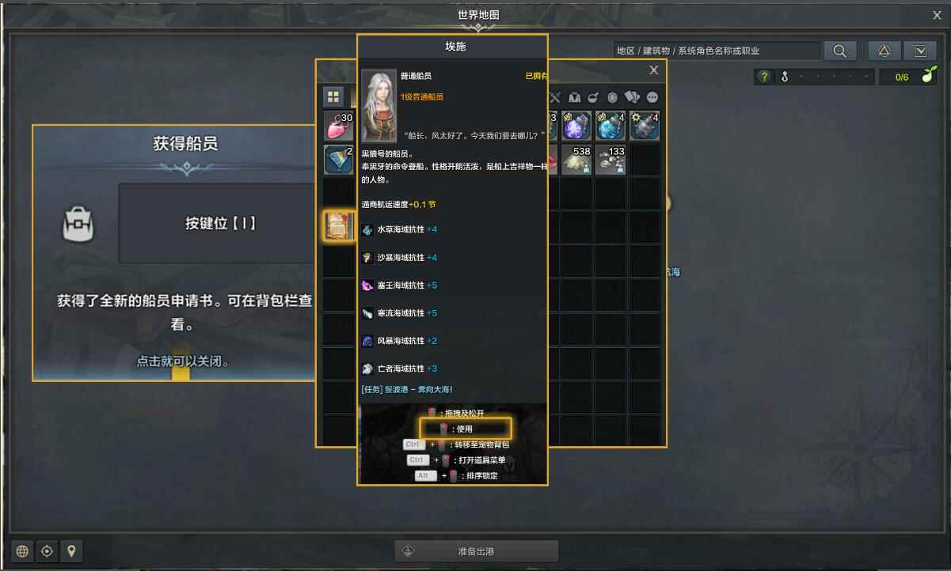Select the crew application scroll item

pyautogui.click(x=339, y=226)
